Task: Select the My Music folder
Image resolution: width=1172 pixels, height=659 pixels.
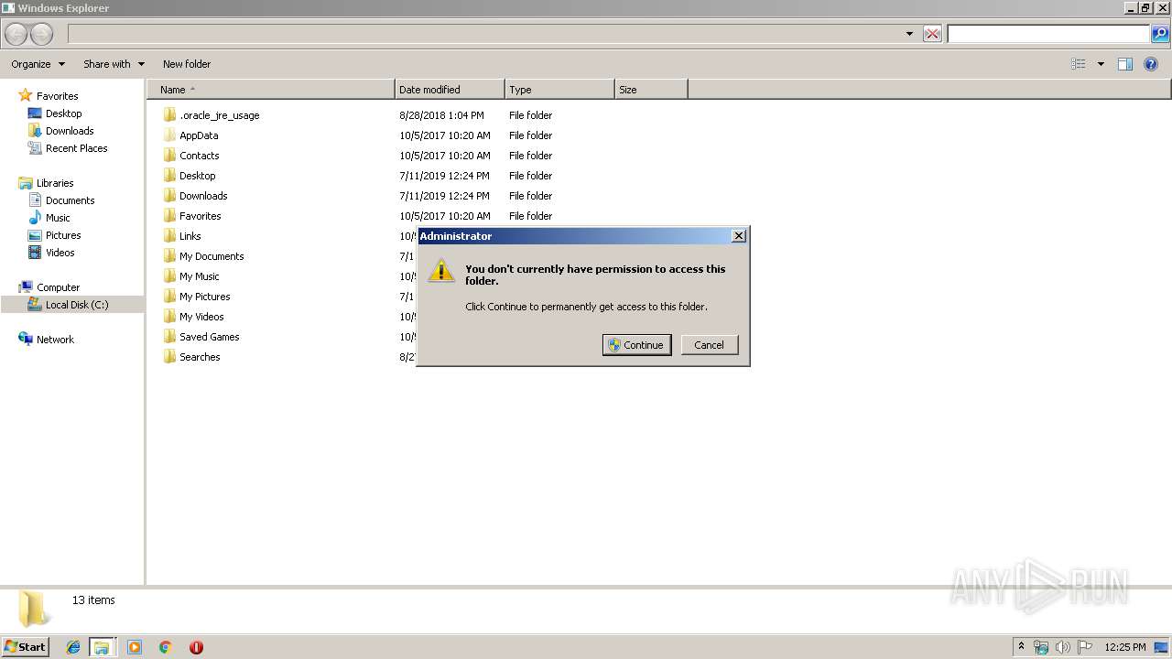Action: pos(199,276)
